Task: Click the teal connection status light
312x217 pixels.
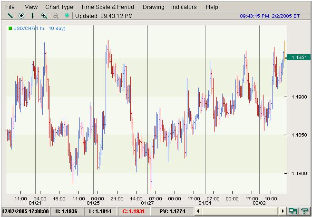Action: (67, 16)
